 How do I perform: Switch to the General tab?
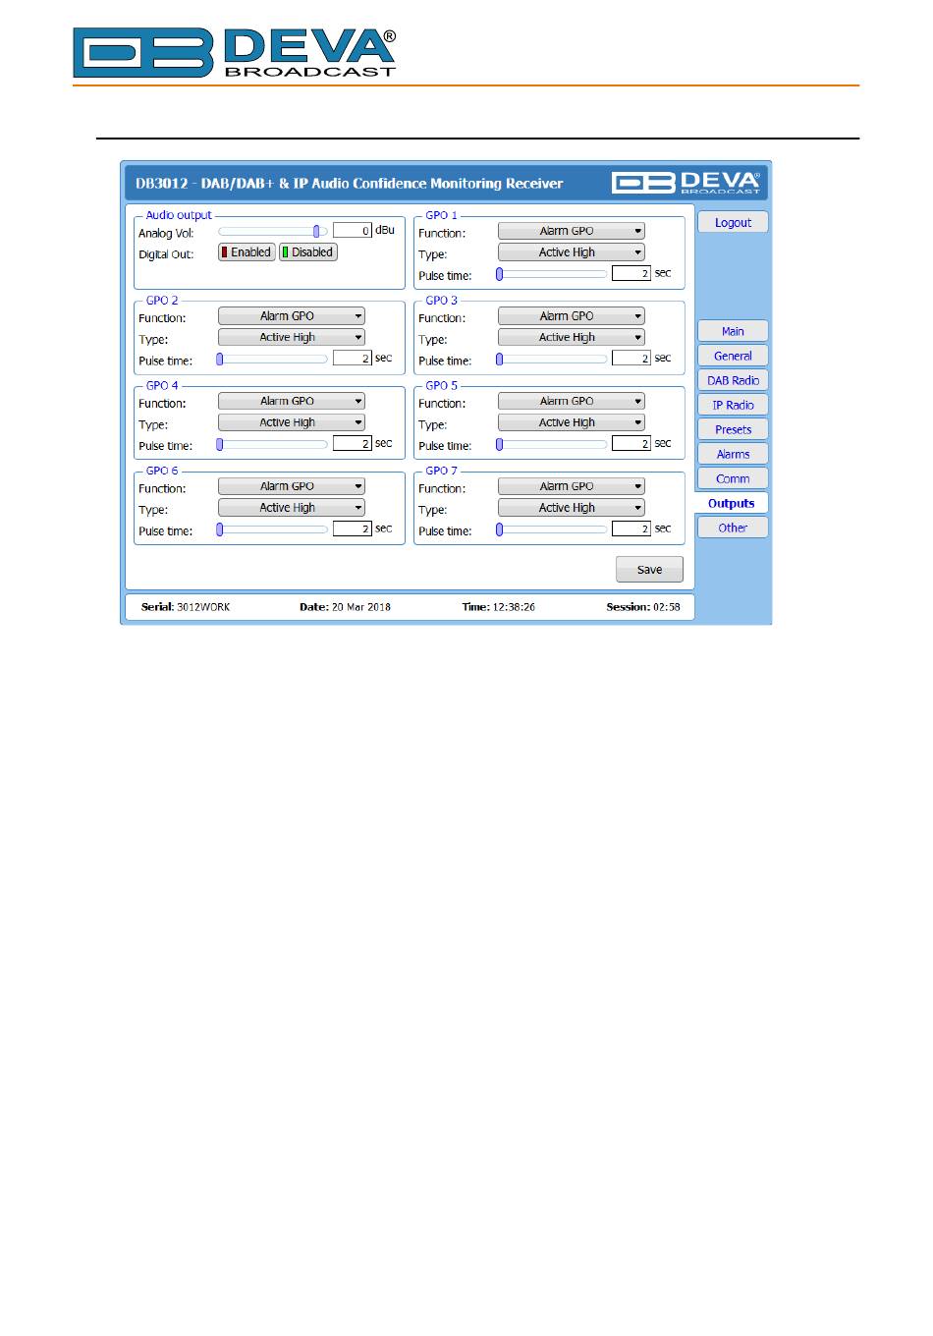point(733,356)
